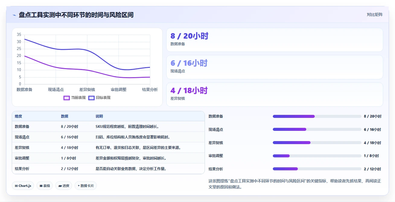395x202 pixels.
Task: Toggle the 当前表现 legend swatch
Action: click(x=66, y=98)
